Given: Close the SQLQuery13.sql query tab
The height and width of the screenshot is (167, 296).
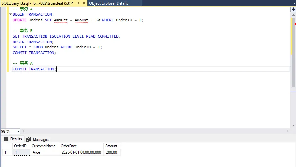Looking at the screenshot, I should tap(83, 3).
